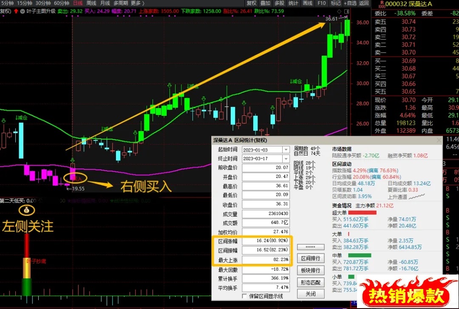Viewport: 459px width, 309px height.
Task: Click the 终止时间 date field 2023-03-17
Action: (262, 159)
